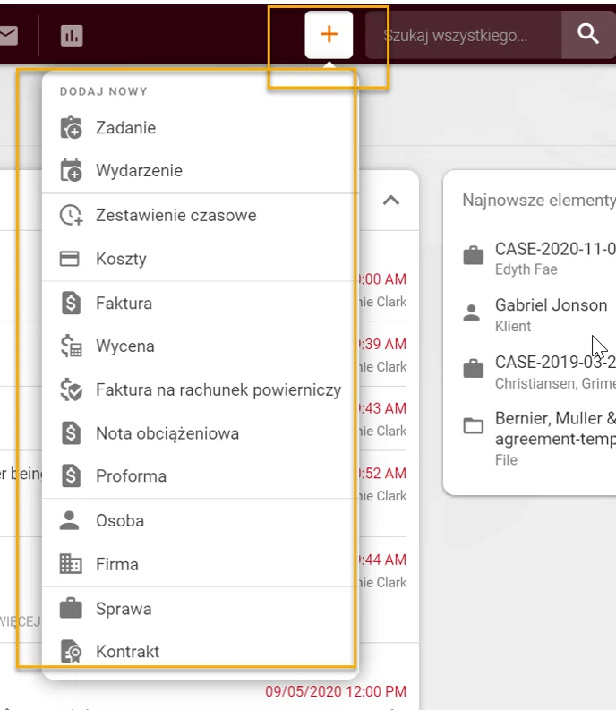Click the Kontrakt certificate icon
Image resolution: width=616 pixels, height=710 pixels.
tap(71, 651)
